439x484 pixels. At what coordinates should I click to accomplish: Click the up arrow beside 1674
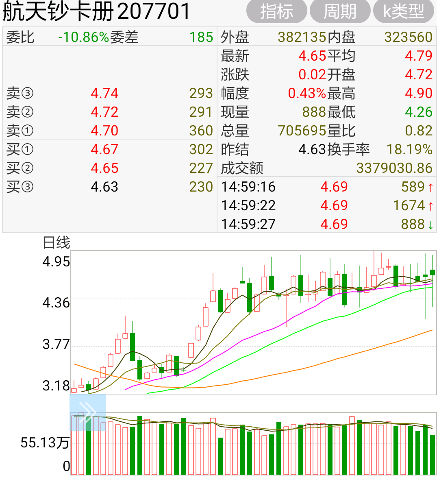pos(431,206)
